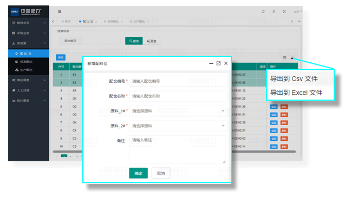The width and height of the screenshot is (345, 197).
Task: Click the fullscreen arrows icon in header
Action: pos(284,12)
